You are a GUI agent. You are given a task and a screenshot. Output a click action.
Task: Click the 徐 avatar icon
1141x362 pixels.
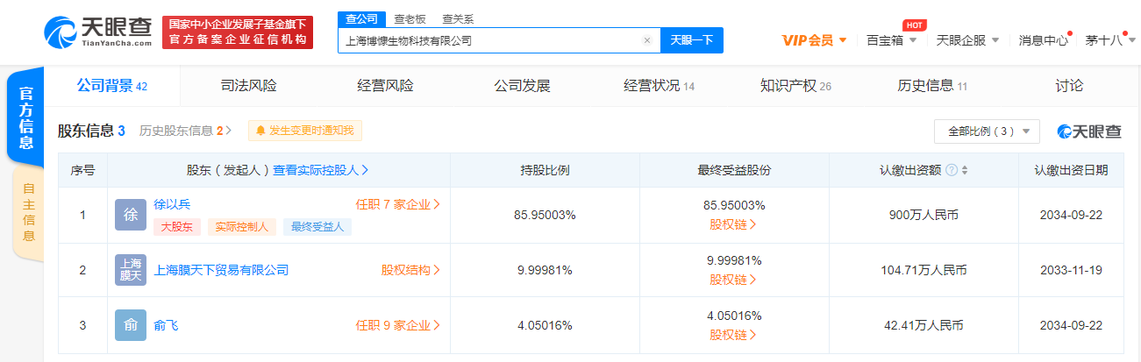(131, 215)
